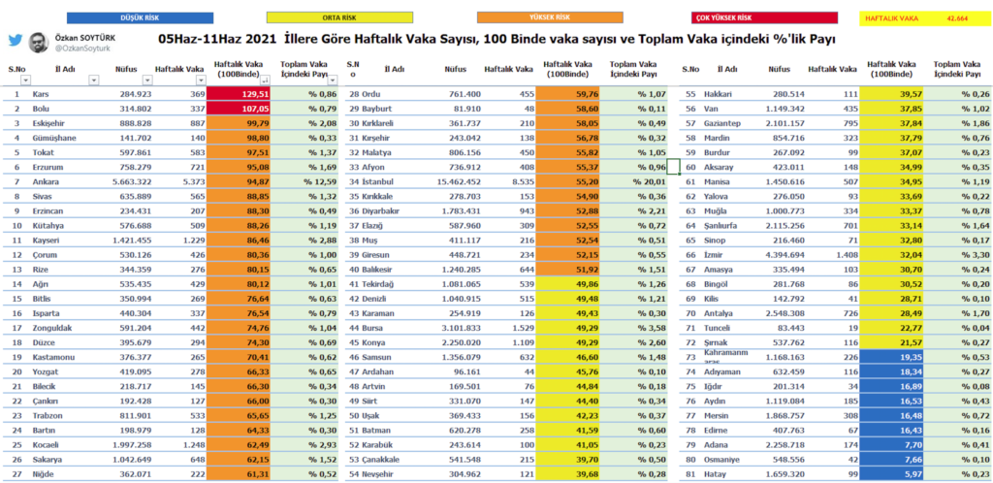Select the Osmaniye rate cell 7,66
993x483 pixels.
tap(891, 461)
